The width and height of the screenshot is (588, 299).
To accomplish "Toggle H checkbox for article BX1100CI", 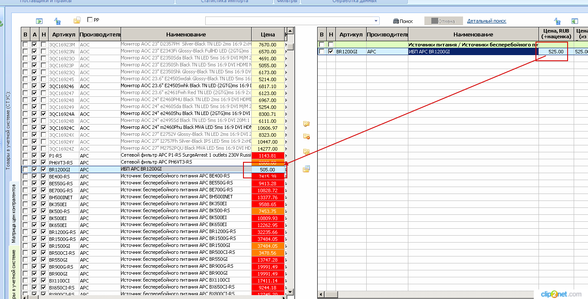I will (43, 281).
